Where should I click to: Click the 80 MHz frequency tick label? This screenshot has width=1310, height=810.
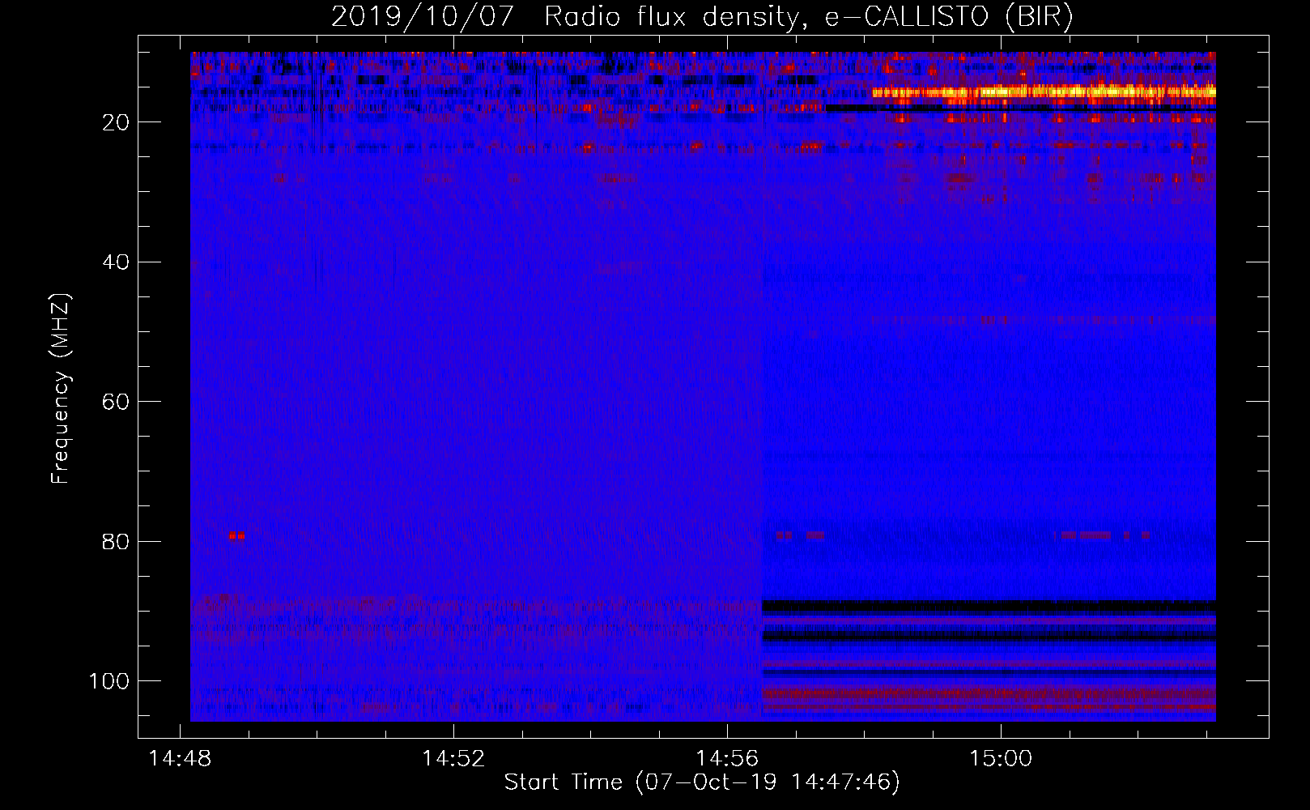click(117, 541)
